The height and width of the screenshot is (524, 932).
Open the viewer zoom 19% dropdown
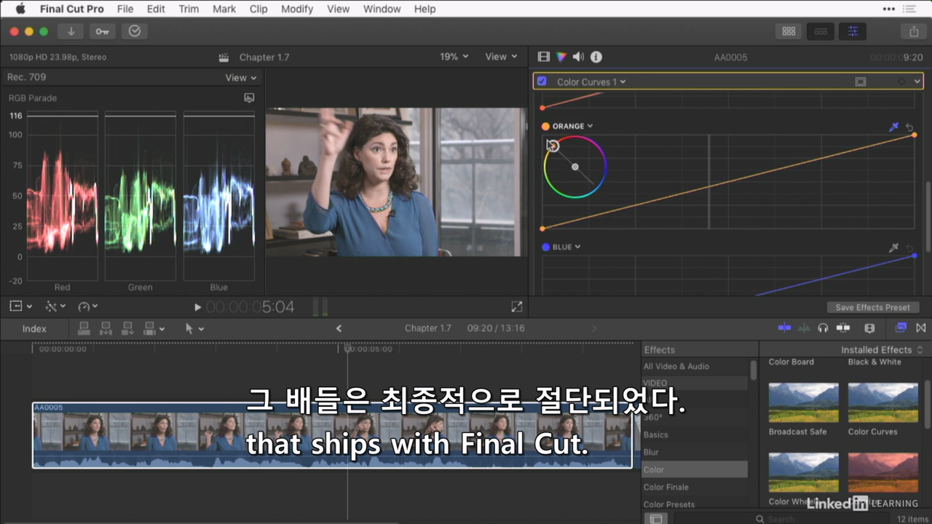(454, 57)
